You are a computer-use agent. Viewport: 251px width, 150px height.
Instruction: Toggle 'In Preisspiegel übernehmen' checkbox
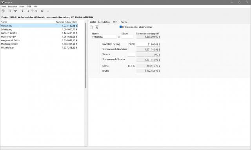120,27
